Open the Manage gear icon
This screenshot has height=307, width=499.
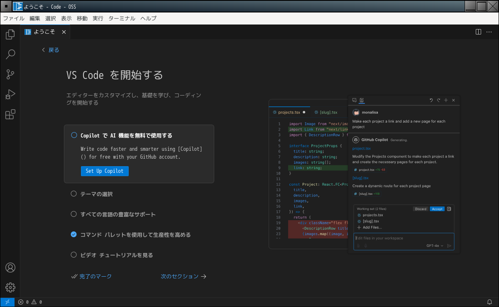click(x=10, y=287)
